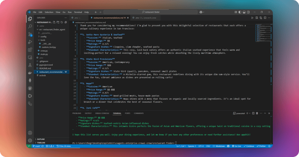Split the editor right
The image size is (299, 157).
(x=265, y=18)
